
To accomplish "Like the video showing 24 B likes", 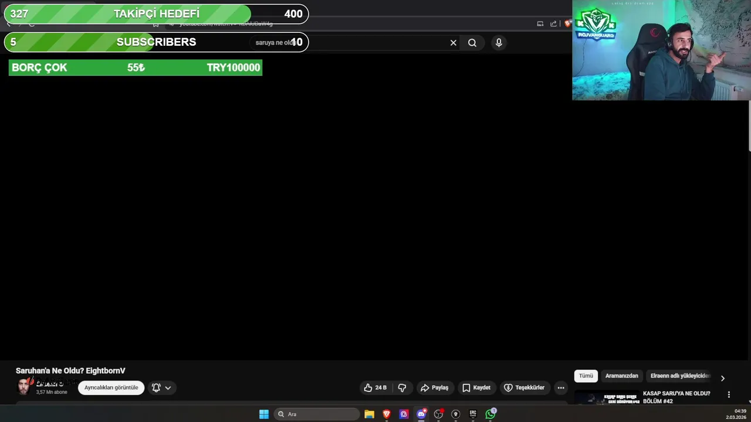I will point(375,387).
